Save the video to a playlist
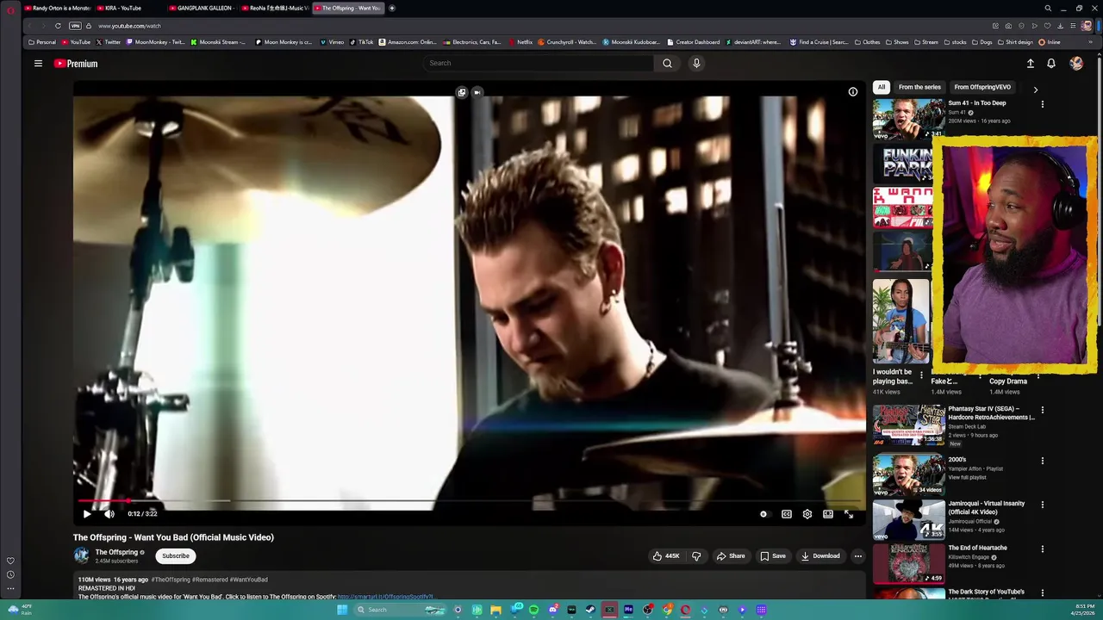The image size is (1103, 620). coord(773,556)
